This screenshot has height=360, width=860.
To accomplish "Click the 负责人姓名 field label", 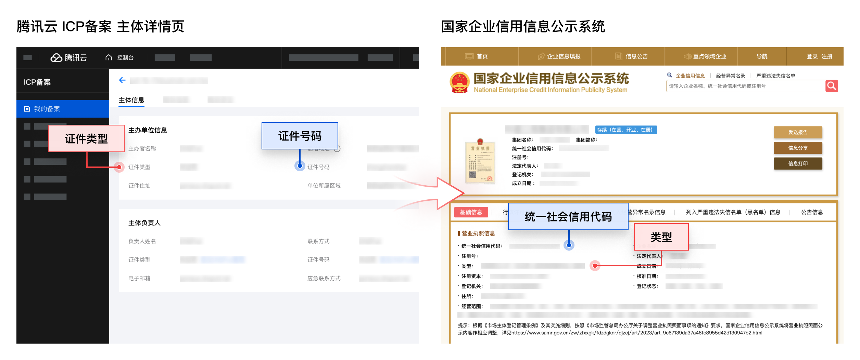I will click(x=142, y=241).
